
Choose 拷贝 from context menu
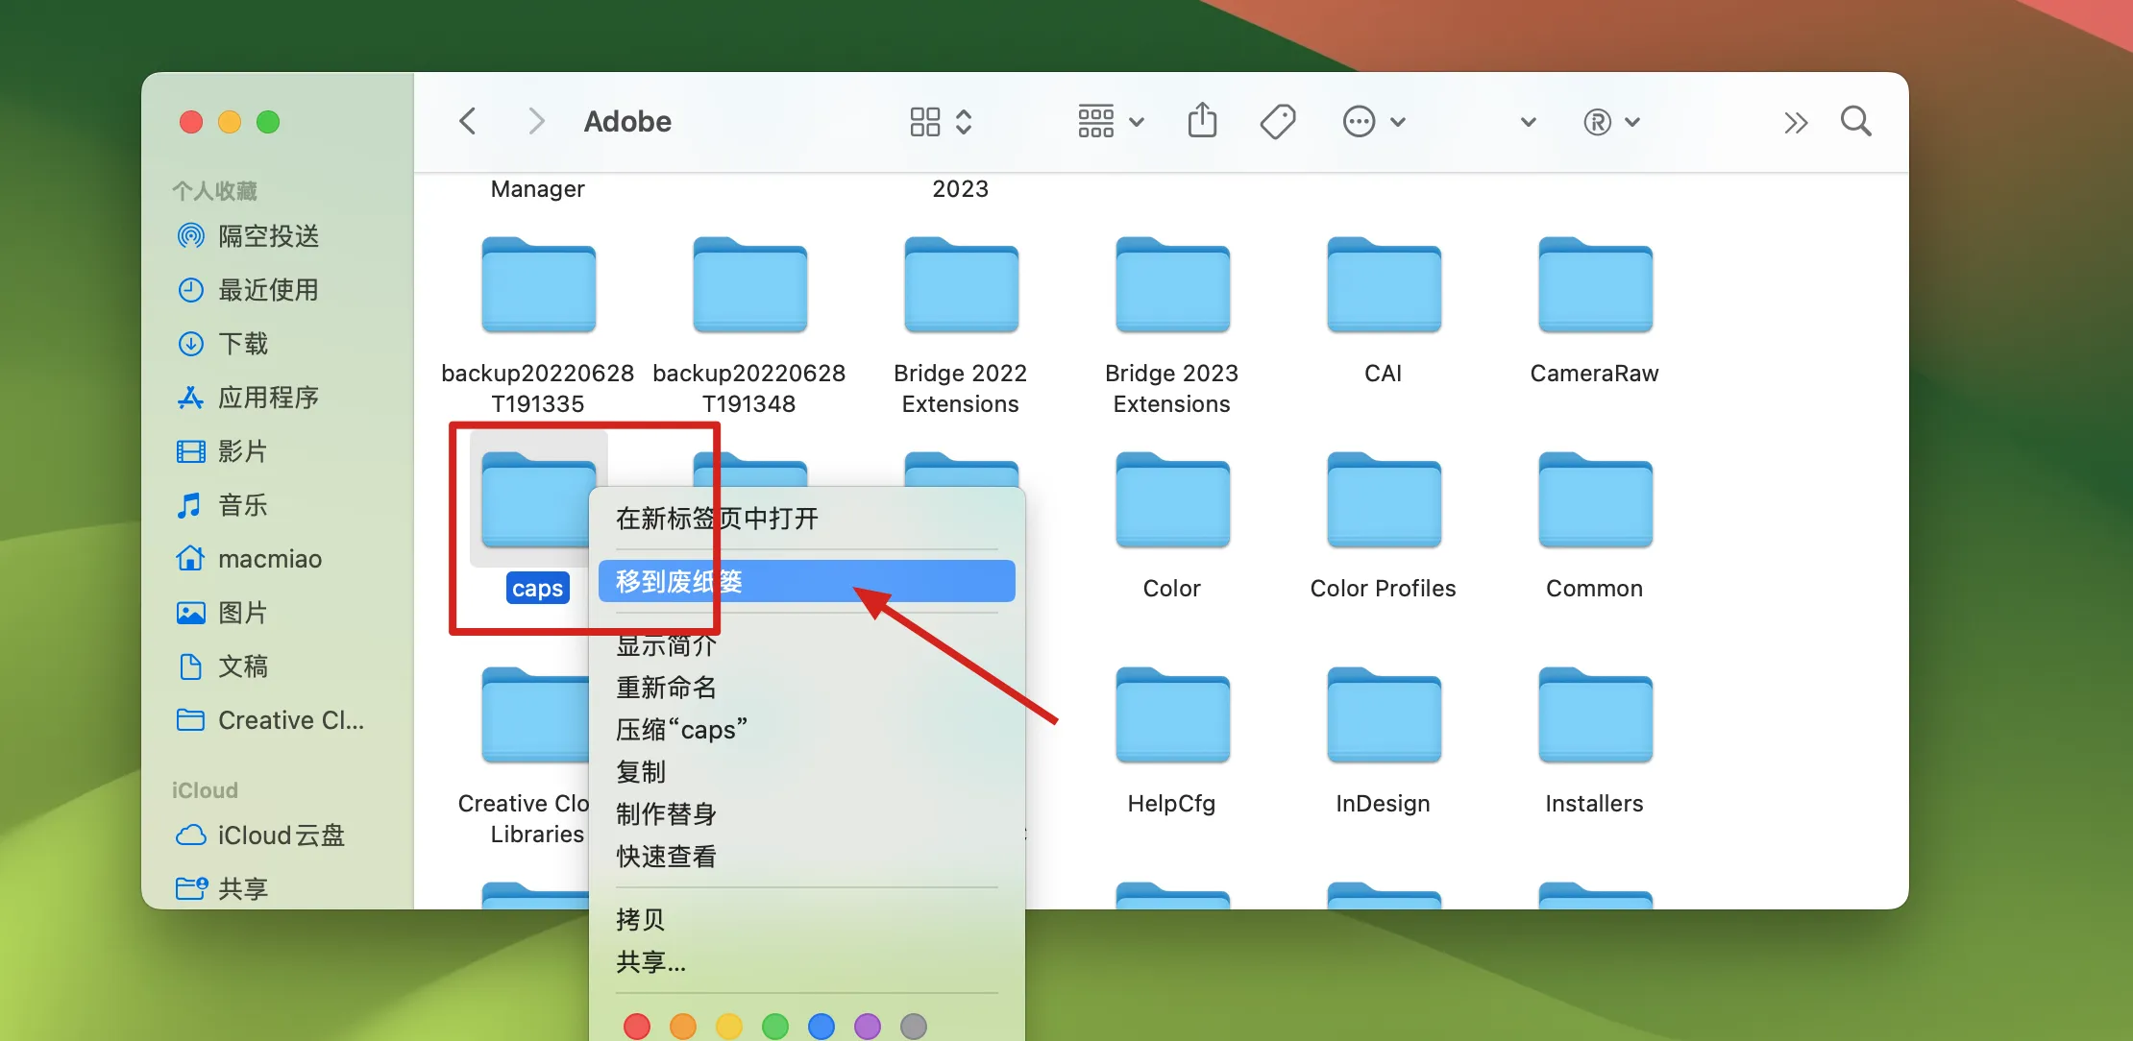(x=807, y=920)
